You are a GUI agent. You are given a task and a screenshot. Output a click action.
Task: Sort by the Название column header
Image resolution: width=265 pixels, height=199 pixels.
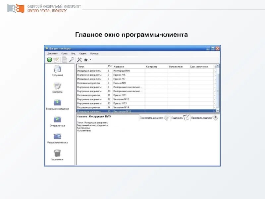coord(129,67)
